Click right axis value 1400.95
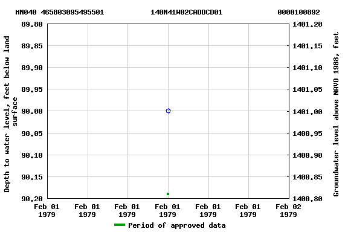This screenshot has width=348, height=232. [308, 134]
